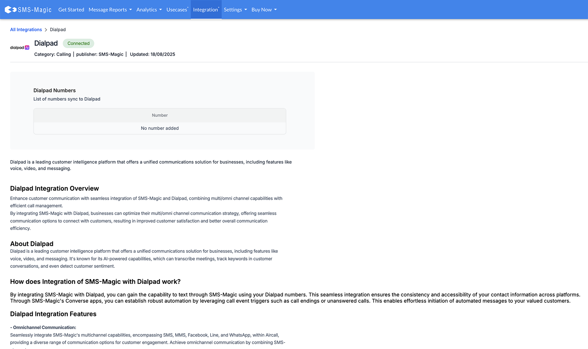The width and height of the screenshot is (588, 349).
Task: Expand the Analytics dropdown menu
Action: 149,10
